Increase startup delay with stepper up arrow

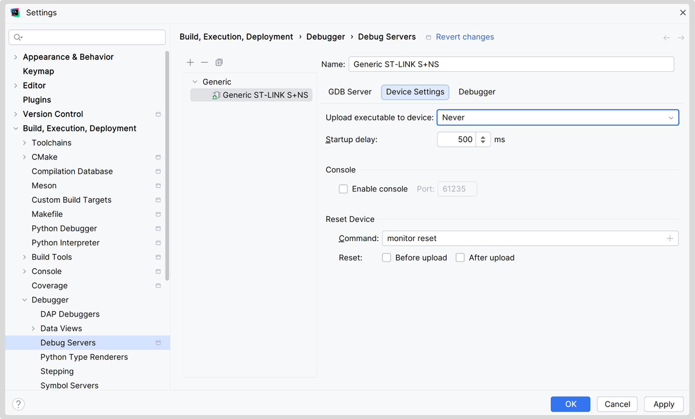[x=483, y=137]
